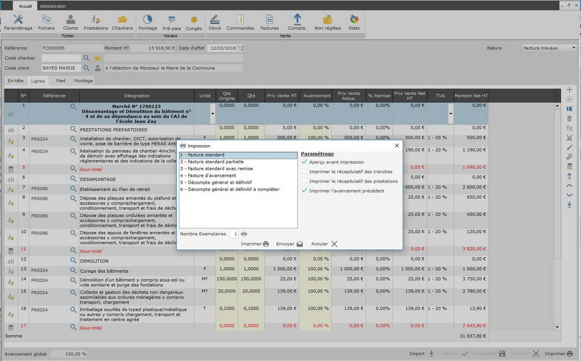Search for a Code client

[86, 68]
